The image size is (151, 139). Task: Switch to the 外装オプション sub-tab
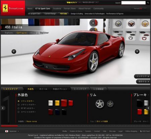(60, 89)
